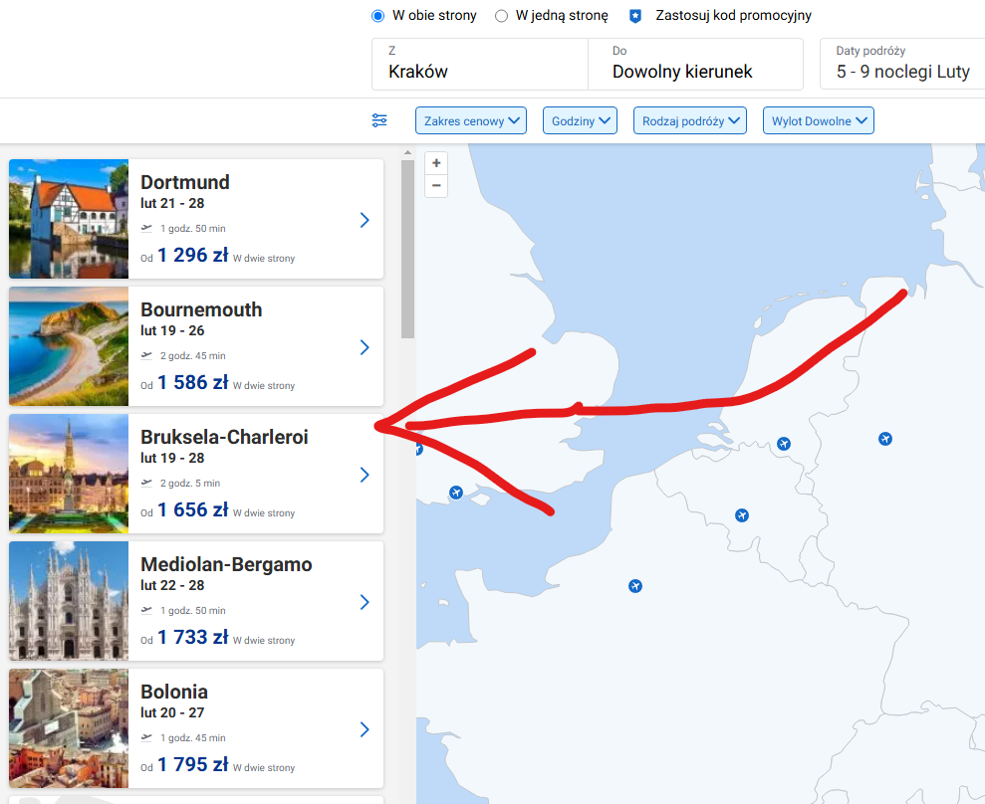Select airport marker on English south coast

coord(456,493)
